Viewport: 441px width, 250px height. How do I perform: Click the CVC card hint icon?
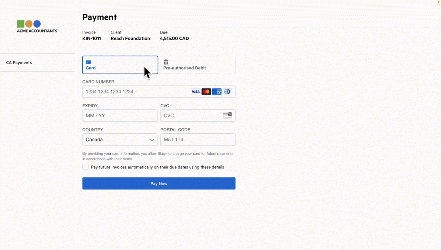tap(227, 115)
